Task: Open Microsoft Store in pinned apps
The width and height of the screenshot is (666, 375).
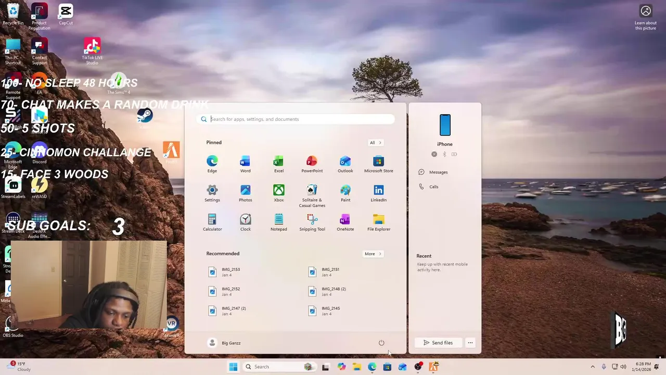Action: click(x=379, y=164)
